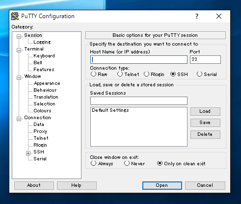Expand the SSH tree node
Viewport: 241px width, 204px height.
(x=28, y=153)
